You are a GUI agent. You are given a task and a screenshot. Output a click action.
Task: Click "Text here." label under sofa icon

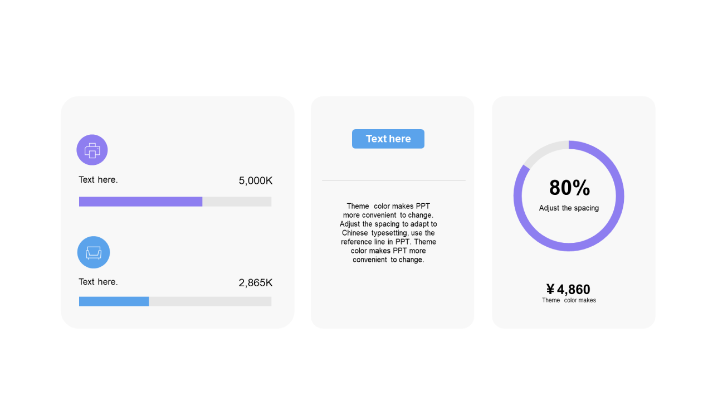click(x=98, y=282)
